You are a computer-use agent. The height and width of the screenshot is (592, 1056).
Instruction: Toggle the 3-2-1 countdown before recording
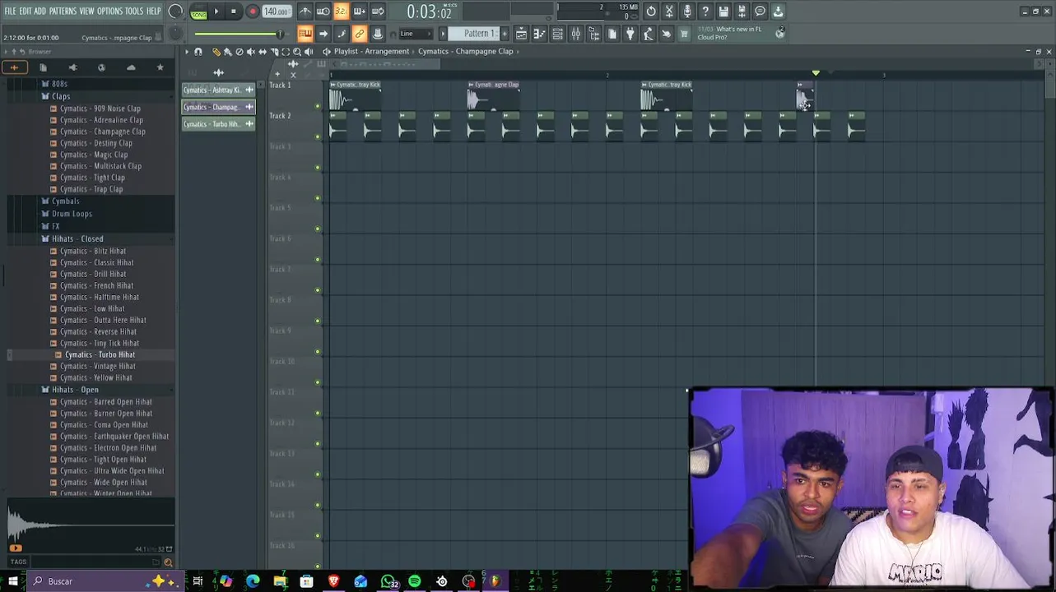click(341, 12)
